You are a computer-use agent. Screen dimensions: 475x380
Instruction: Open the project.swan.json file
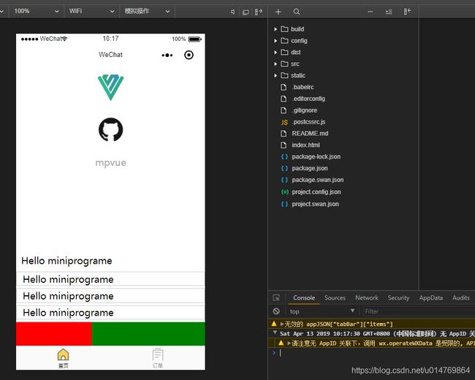pos(315,204)
